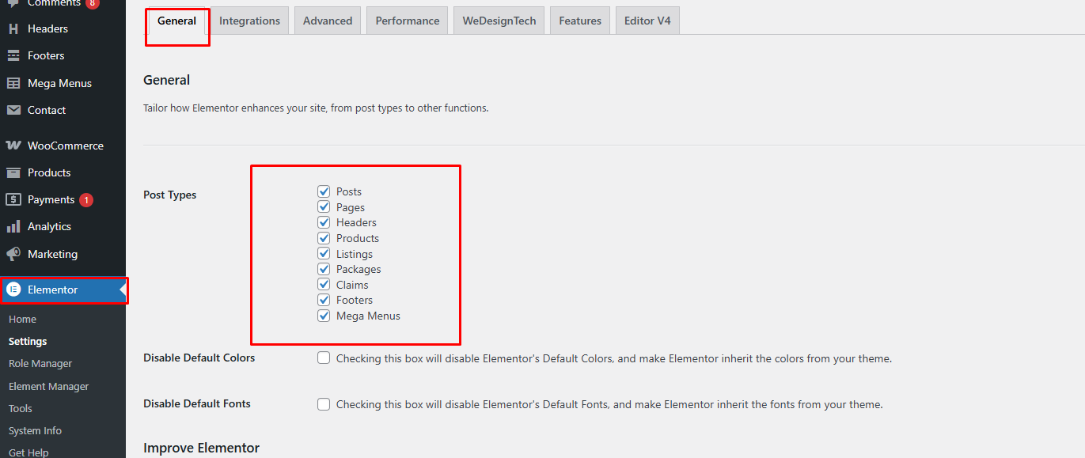Check the Disable Default Fonts box
This screenshot has height=458, width=1085.
(324, 404)
